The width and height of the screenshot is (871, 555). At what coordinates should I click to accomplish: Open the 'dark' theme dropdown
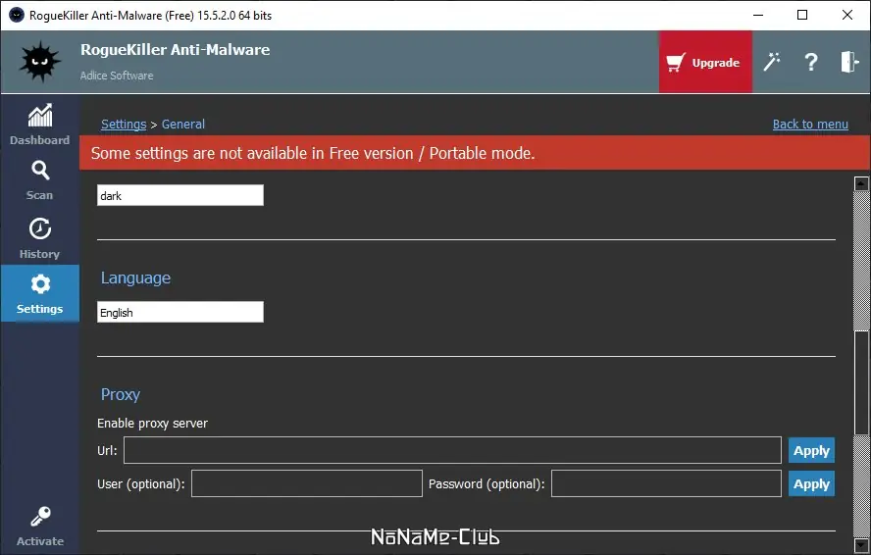[179, 195]
